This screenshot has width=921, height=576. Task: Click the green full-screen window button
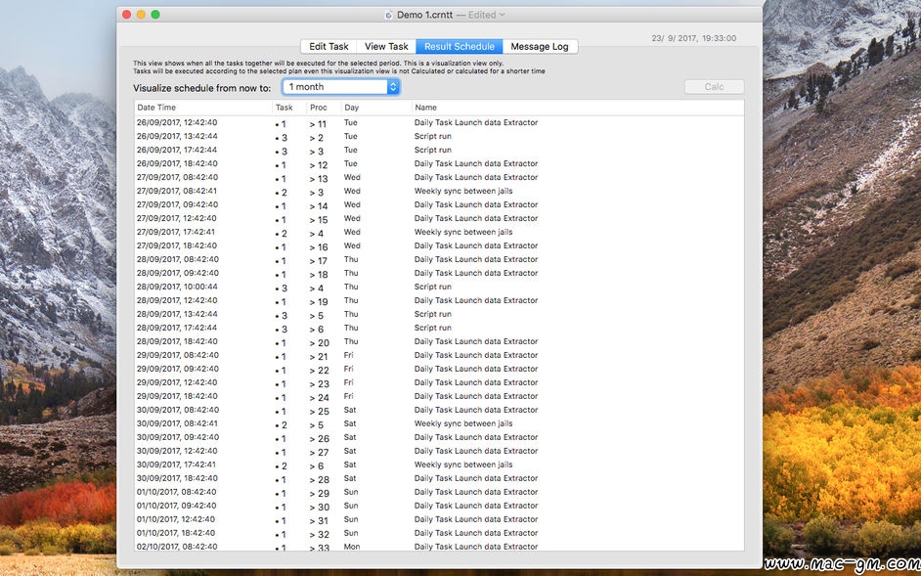pos(155,15)
